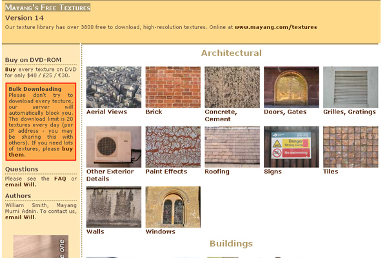Click the sidebar advertisement image at bottom
387x258 pixels.
[41, 246]
